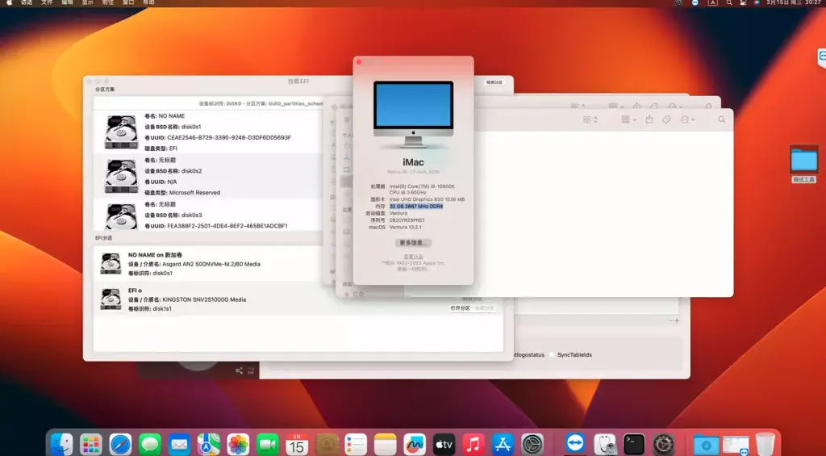Open Finder group-by dropdown
This screenshot has height=456, width=826.
628,119
